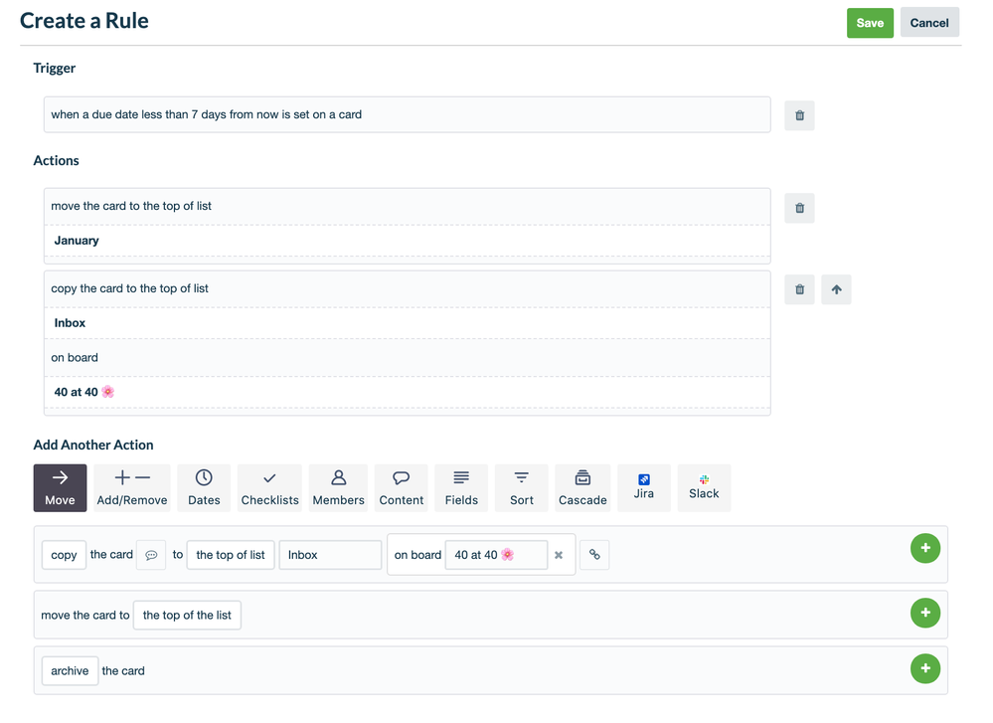Open the Content action tab
Viewport: 993px width, 723px height.
click(401, 488)
